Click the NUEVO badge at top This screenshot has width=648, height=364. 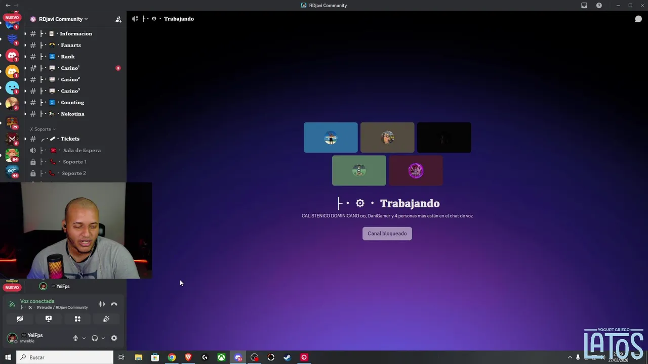click(12, 18)
